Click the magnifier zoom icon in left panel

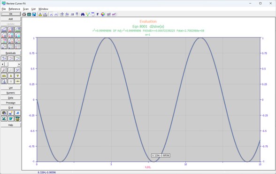click(x=4, y=82)
